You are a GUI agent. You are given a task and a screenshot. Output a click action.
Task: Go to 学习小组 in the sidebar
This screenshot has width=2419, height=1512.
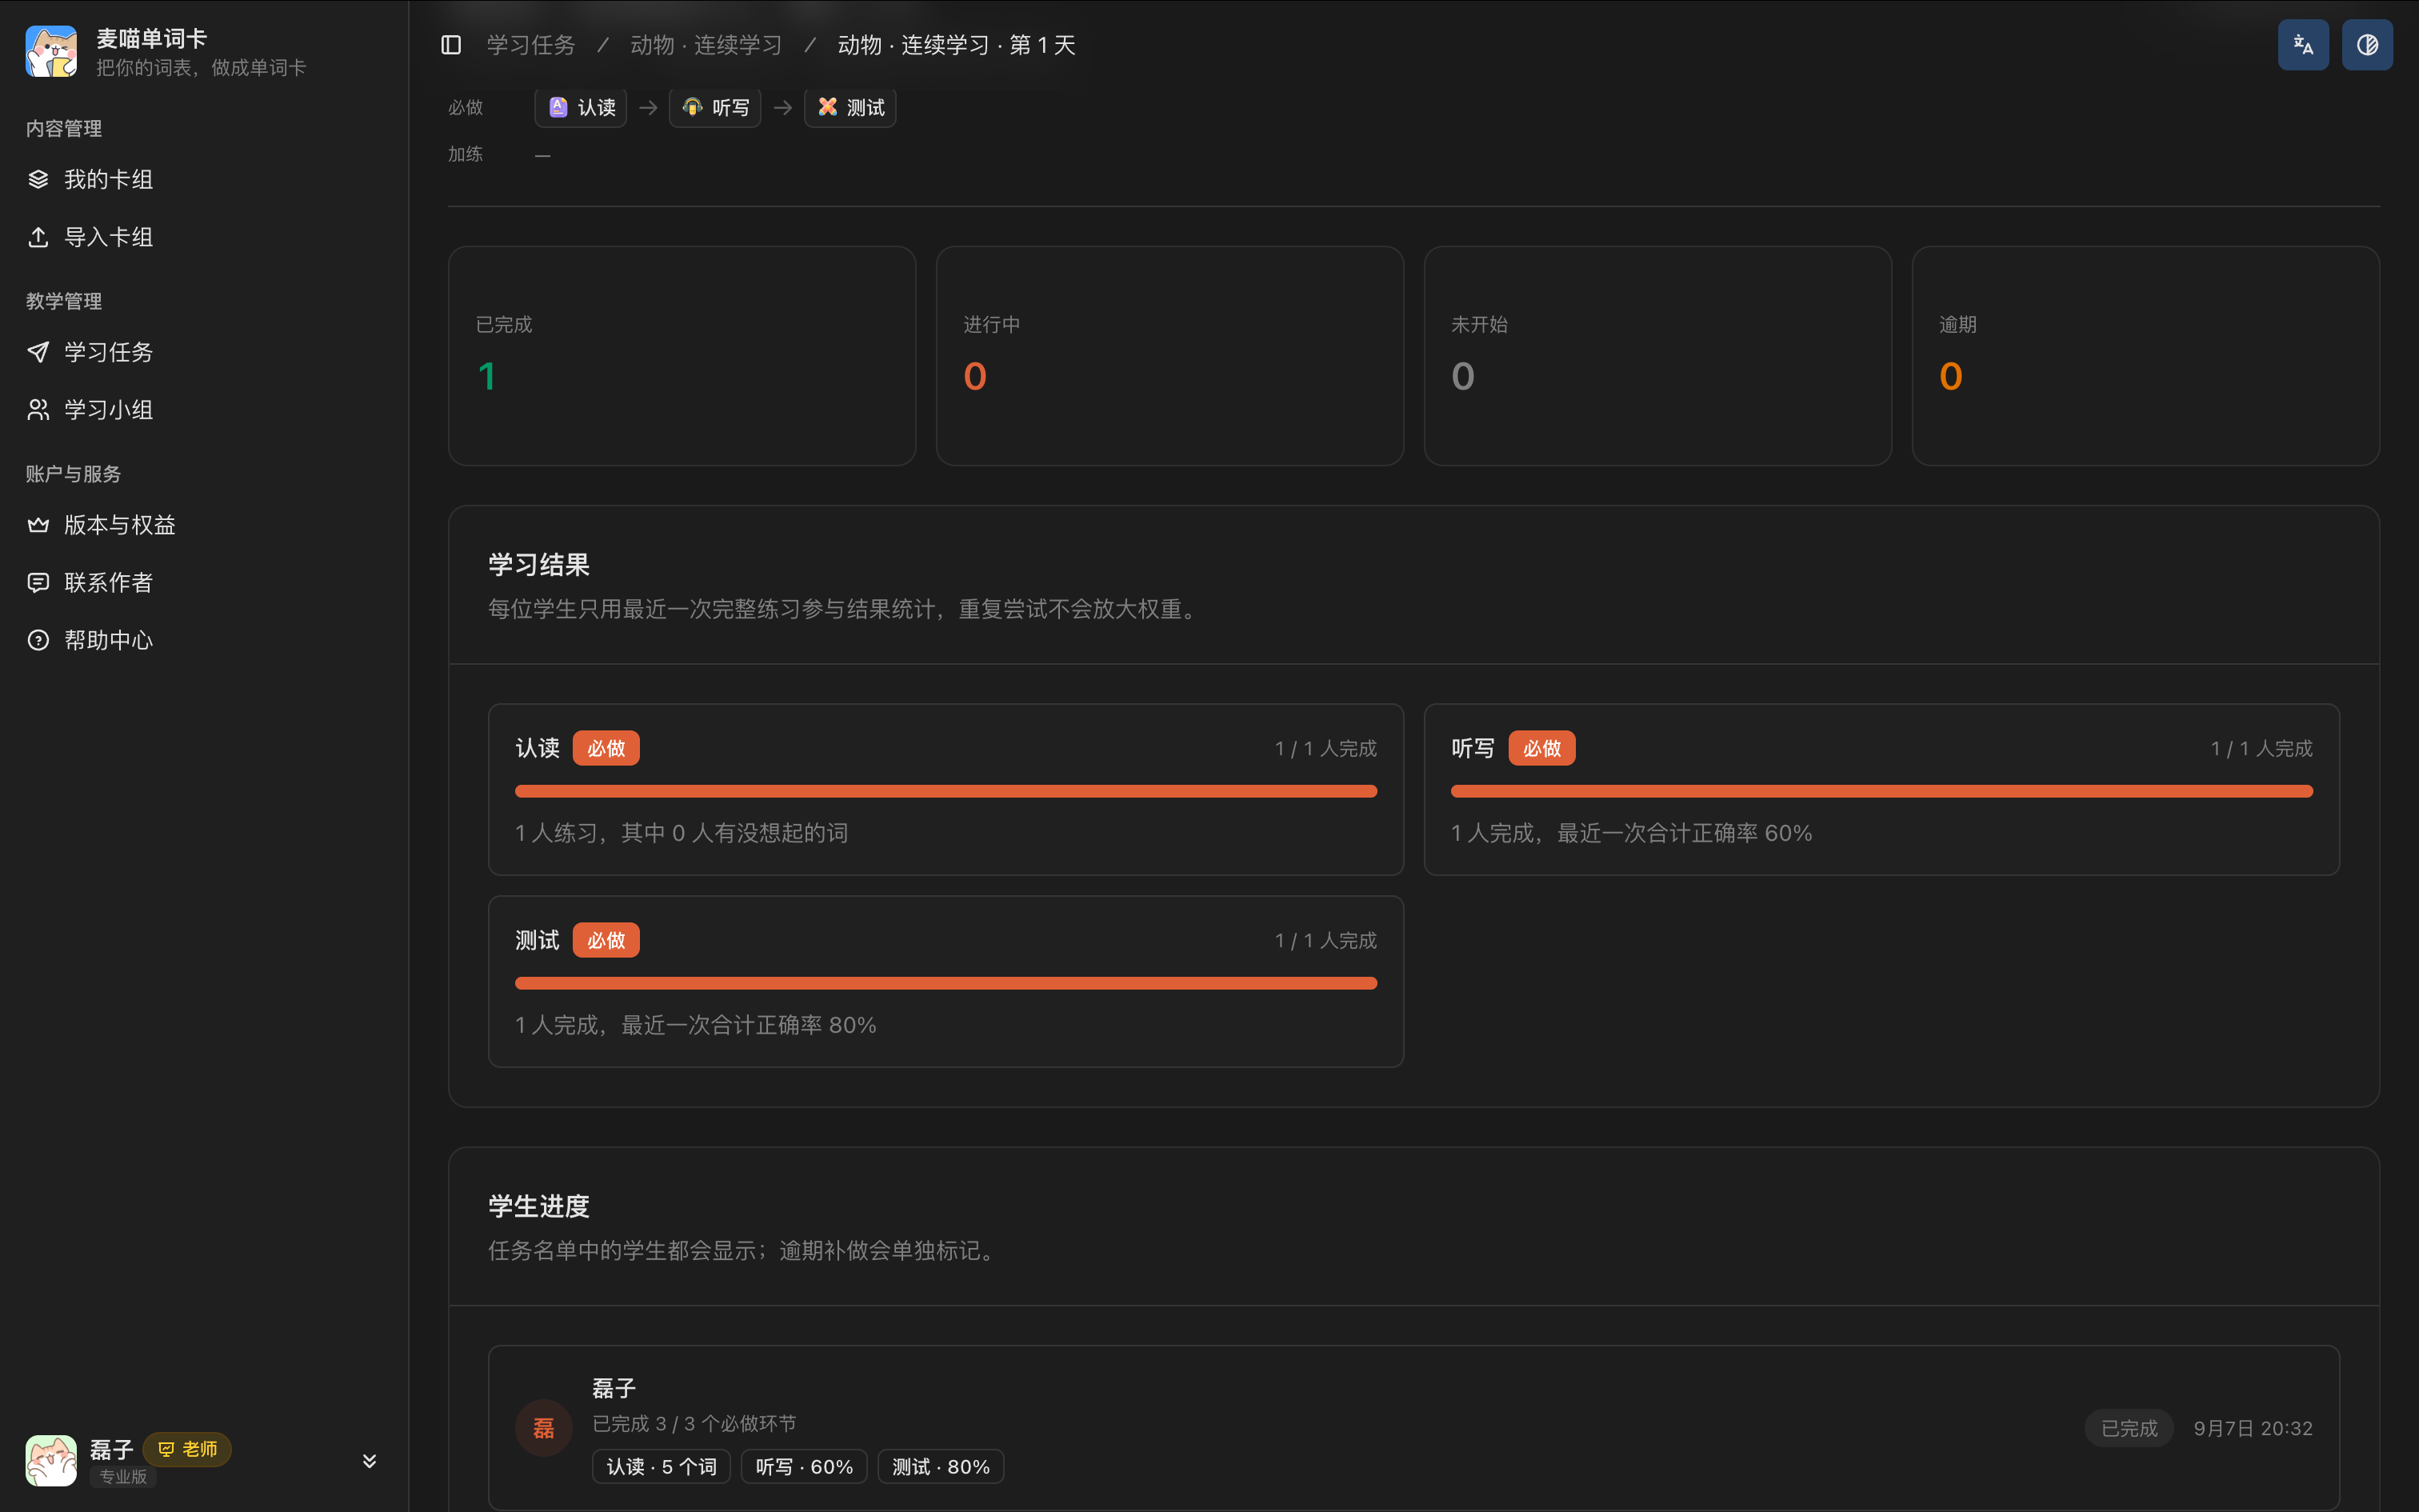204,410
